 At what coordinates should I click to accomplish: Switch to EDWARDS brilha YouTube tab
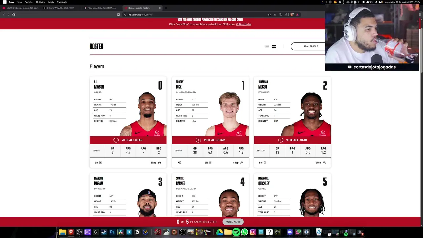point(20,8)
